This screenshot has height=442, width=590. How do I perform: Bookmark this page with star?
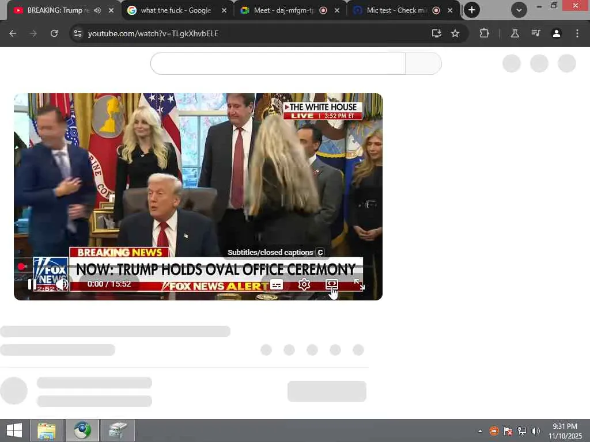455,33
